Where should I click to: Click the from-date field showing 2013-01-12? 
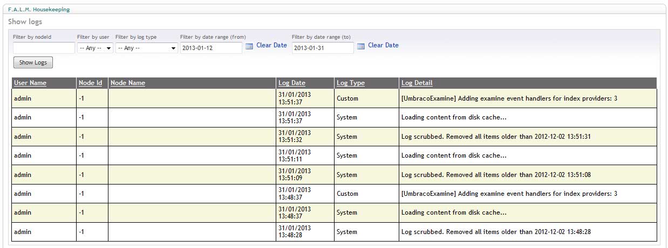pyautogui.click(x=211, y=48)
